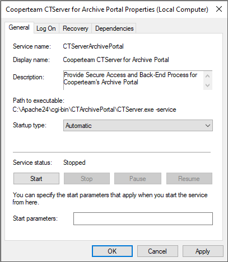This screenshot has height=262, width=228.
Task: Click the Cancel button
Action: (157, 251)
